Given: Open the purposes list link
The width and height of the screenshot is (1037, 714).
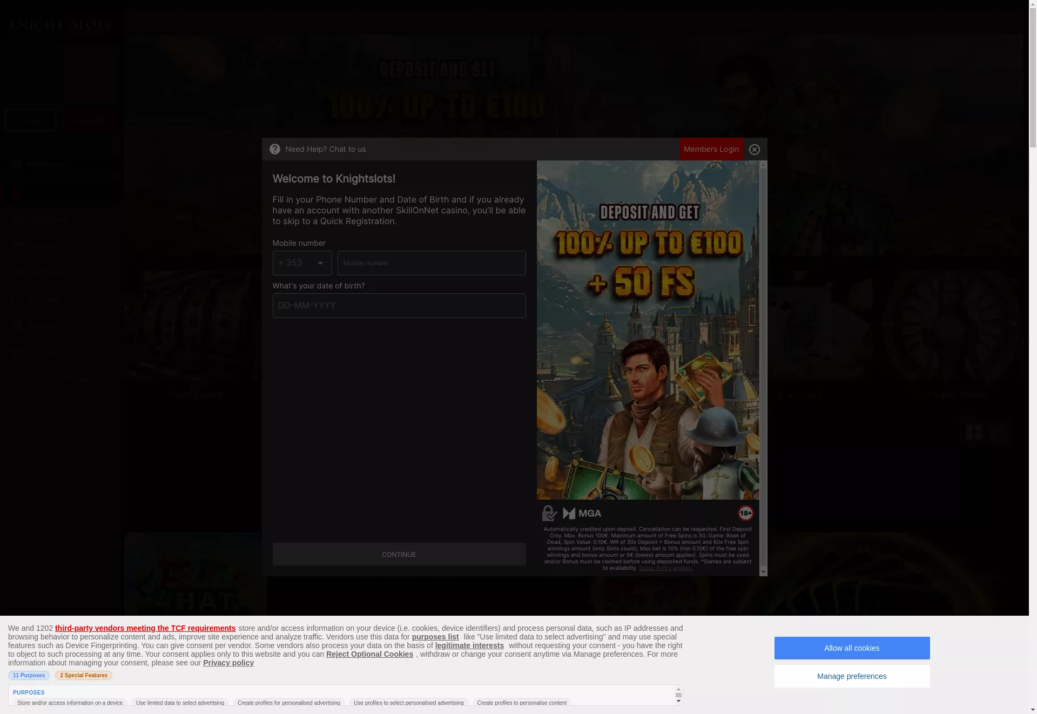Looking at the screenshot, I should 435,637.
